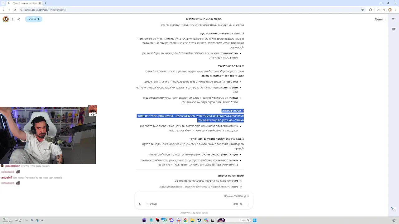Click the bullet label מגנט לדרמה
Image resolution: width=399 pixels, height=224 pixels.
[230, 87]
